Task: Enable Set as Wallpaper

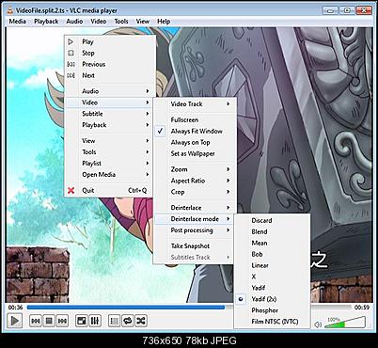Action: pyautogui.click(x=194, y=153)
